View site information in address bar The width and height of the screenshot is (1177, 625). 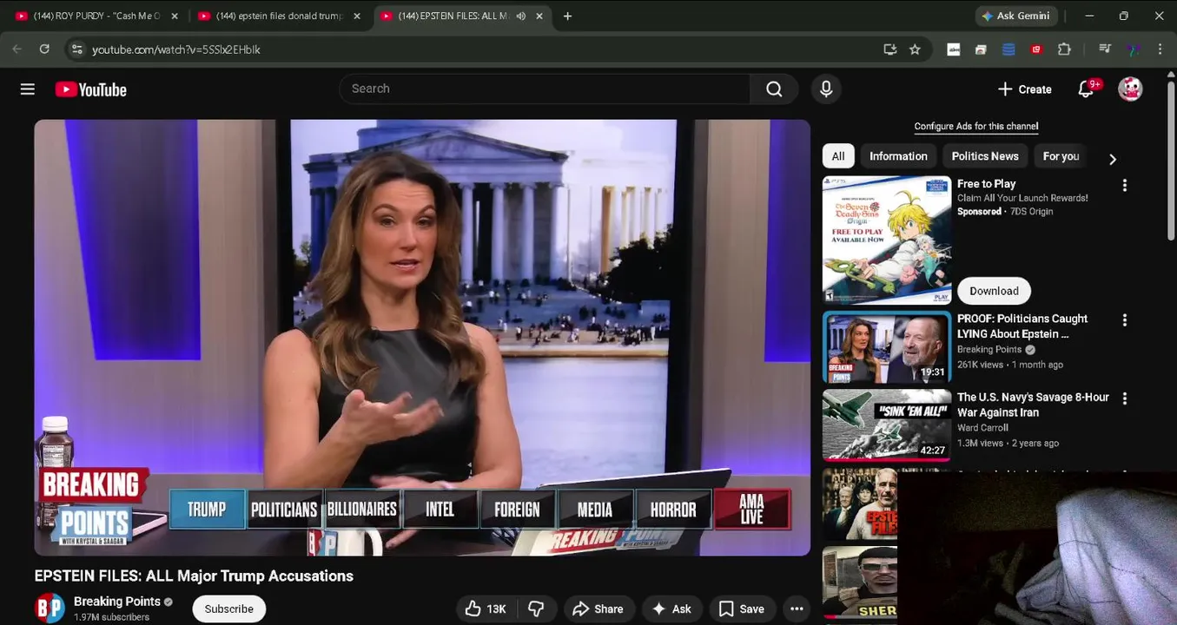[x=76, y=49]
